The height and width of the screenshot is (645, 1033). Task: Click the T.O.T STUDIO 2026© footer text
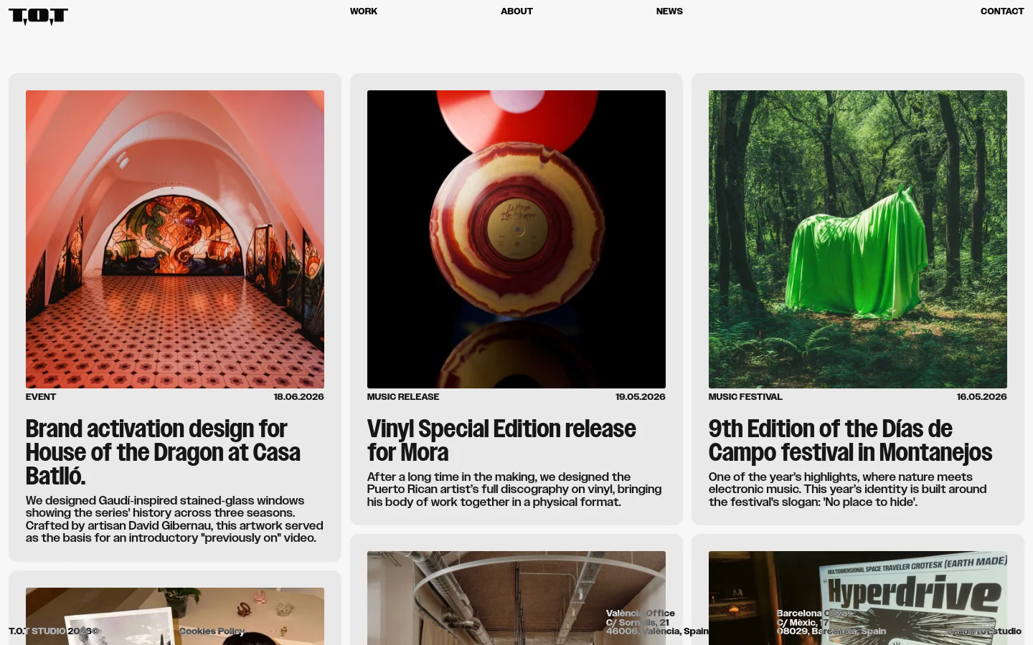click(54, 631)
